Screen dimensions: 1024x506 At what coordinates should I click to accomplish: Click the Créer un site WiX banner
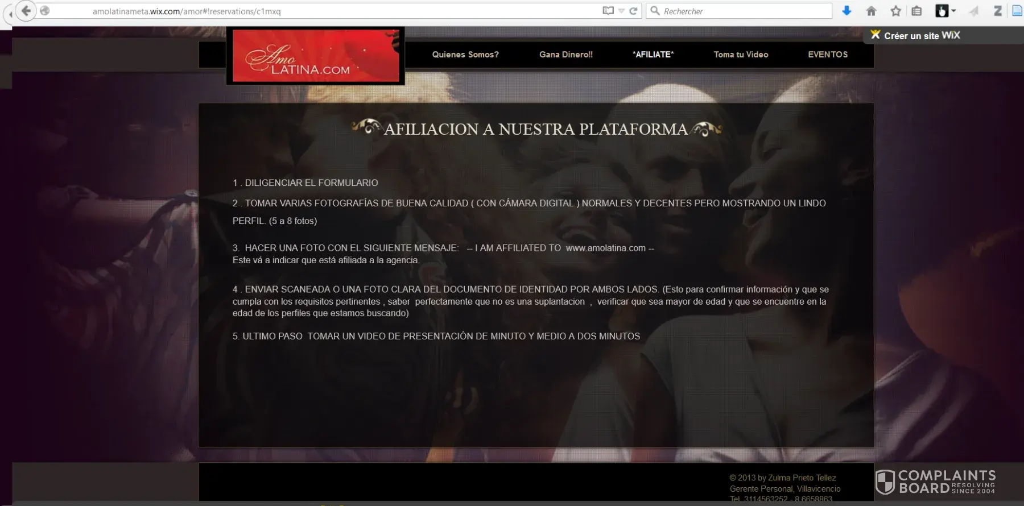916,35
